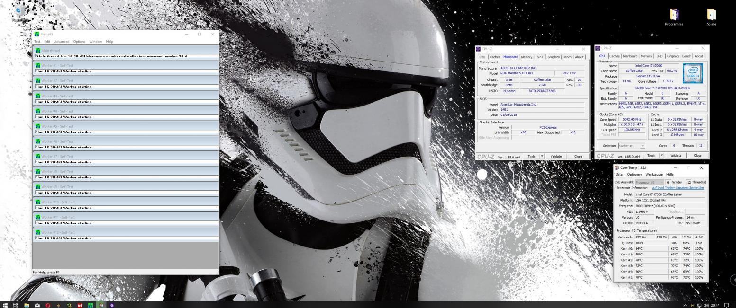This screenshot has height=308, width=736.
Task: Click Validate in Mainboard CPU-Z window
Action: [x=556, y=156]
